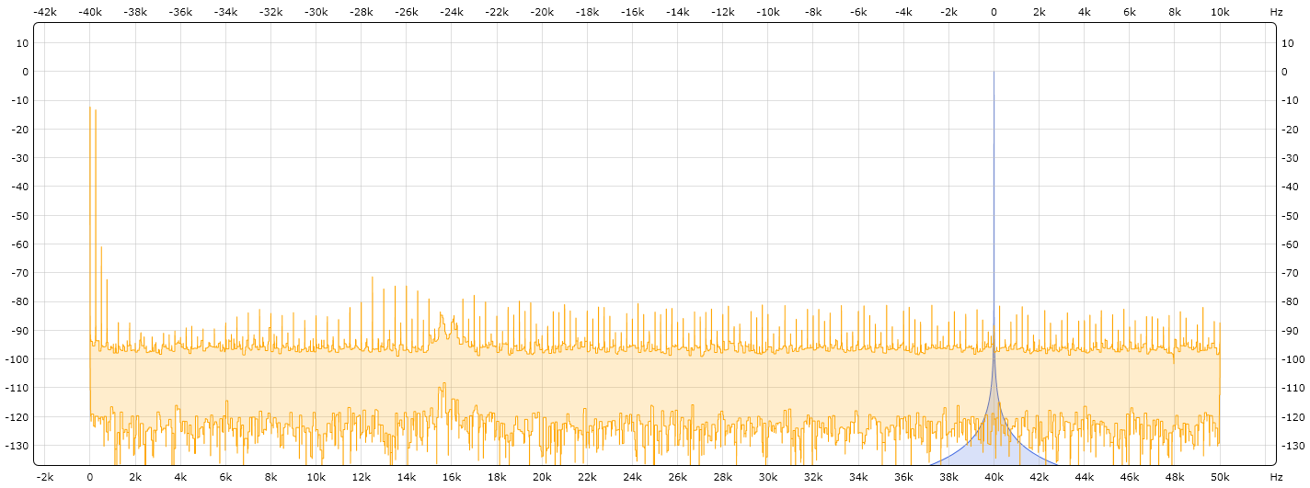
Task: Click the 16k label on the bottom axis
Action: click(452, 477)
